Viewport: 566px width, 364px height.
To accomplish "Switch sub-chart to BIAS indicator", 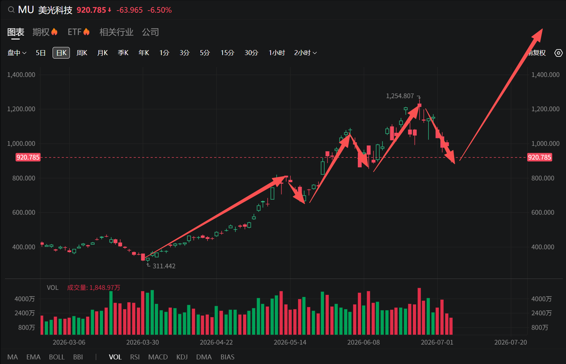I will (228, 357).
